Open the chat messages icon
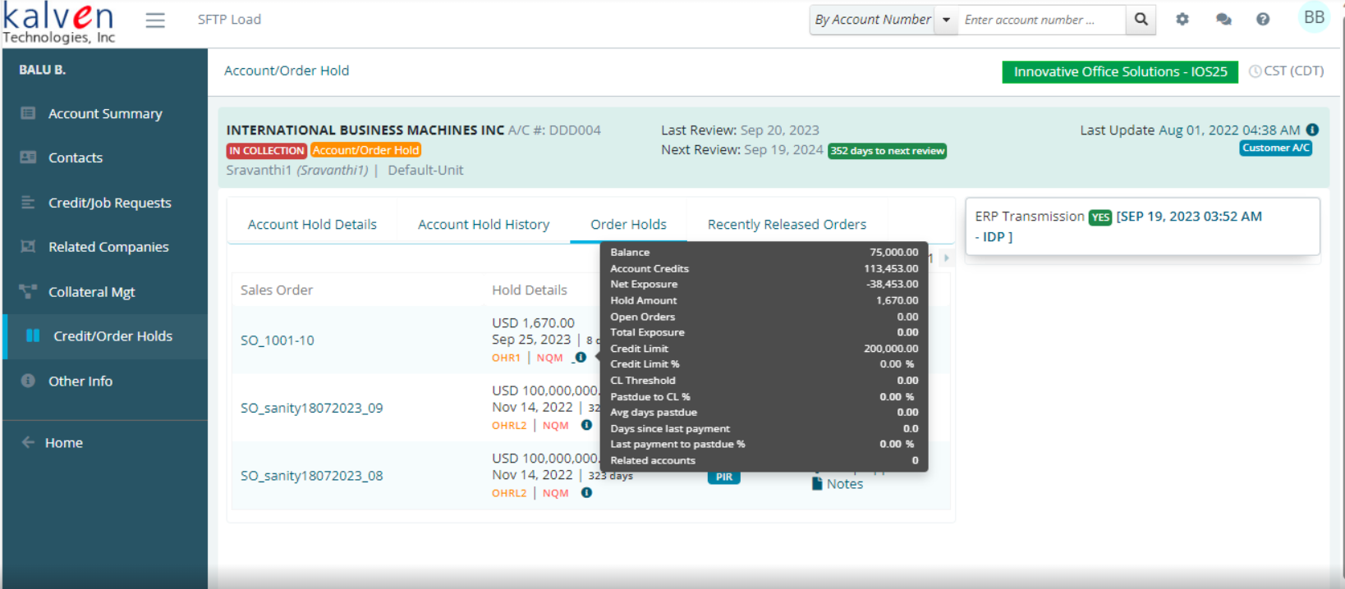Screen dimensions: 1345x589 1223,19
